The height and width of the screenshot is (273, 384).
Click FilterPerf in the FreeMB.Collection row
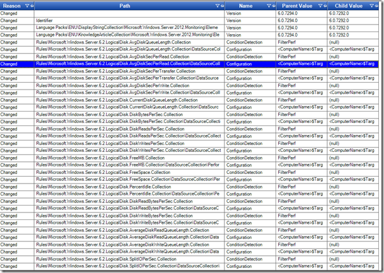click(x=286, y=158)
